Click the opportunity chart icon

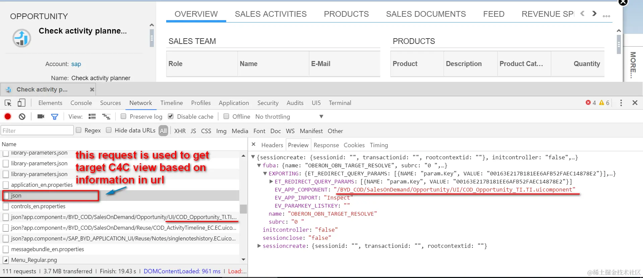pyautogui.click(x=22, y=38)
